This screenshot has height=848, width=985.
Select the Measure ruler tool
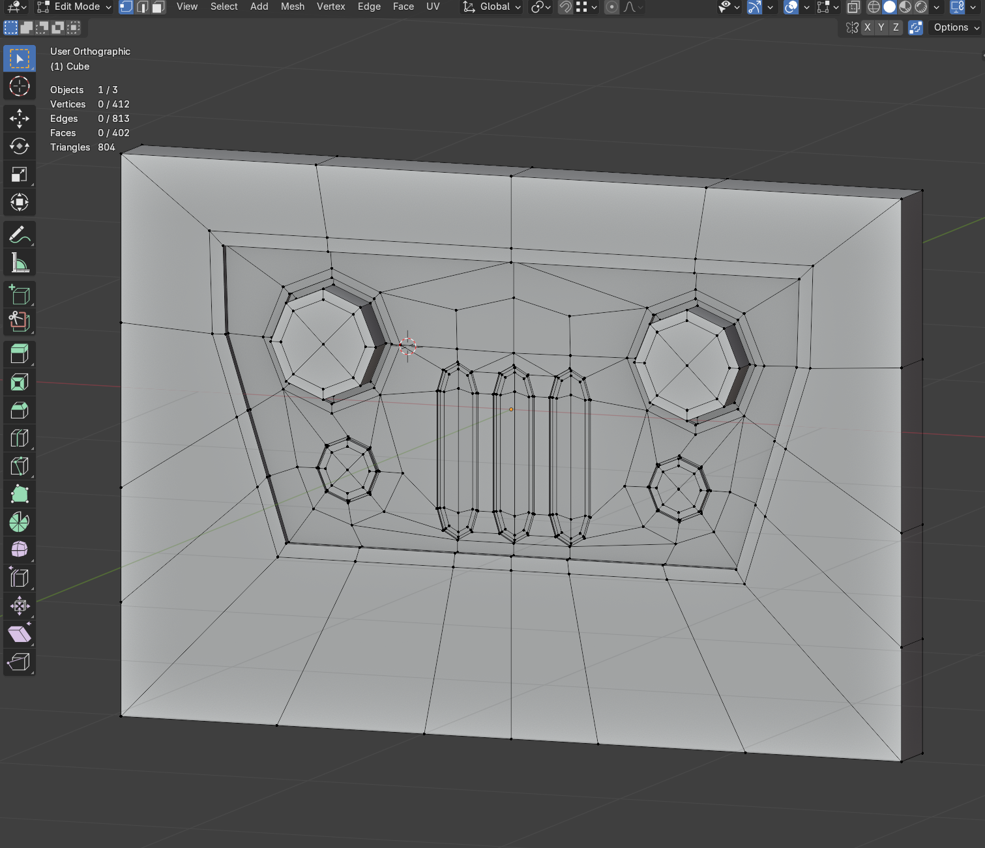[20, 263]
